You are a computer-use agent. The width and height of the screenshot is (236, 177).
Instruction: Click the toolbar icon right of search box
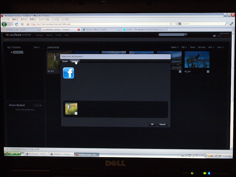231,24
